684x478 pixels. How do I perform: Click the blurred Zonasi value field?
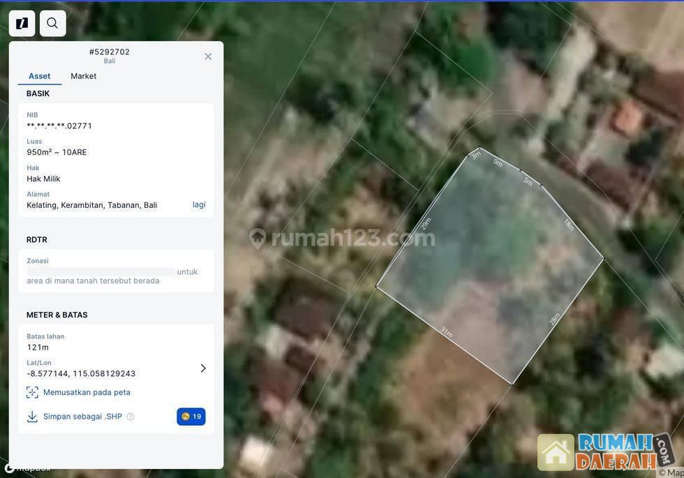101,271
